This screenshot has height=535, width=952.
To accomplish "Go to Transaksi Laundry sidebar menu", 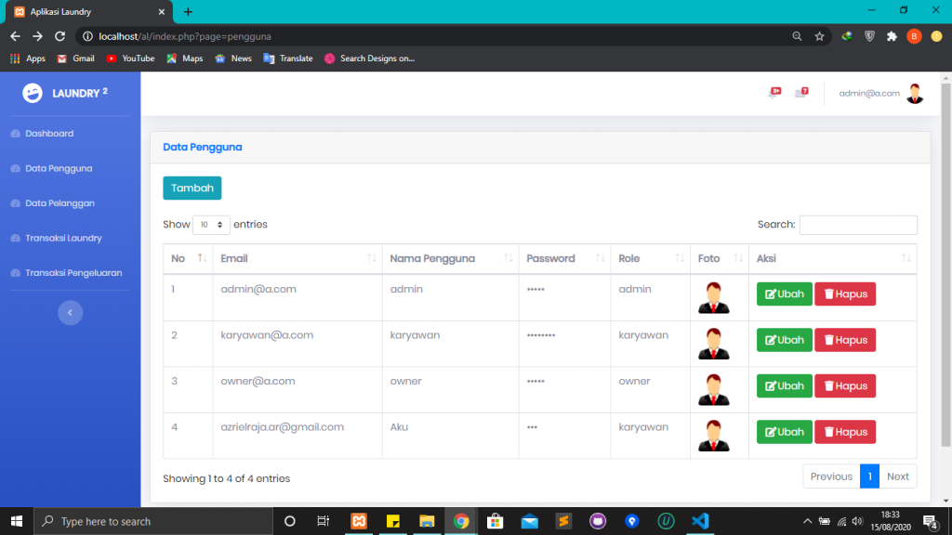I will tap(63, 238).
